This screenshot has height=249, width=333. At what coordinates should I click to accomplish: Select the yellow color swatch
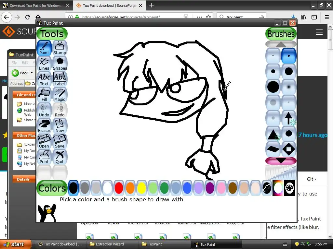(141, 188)
